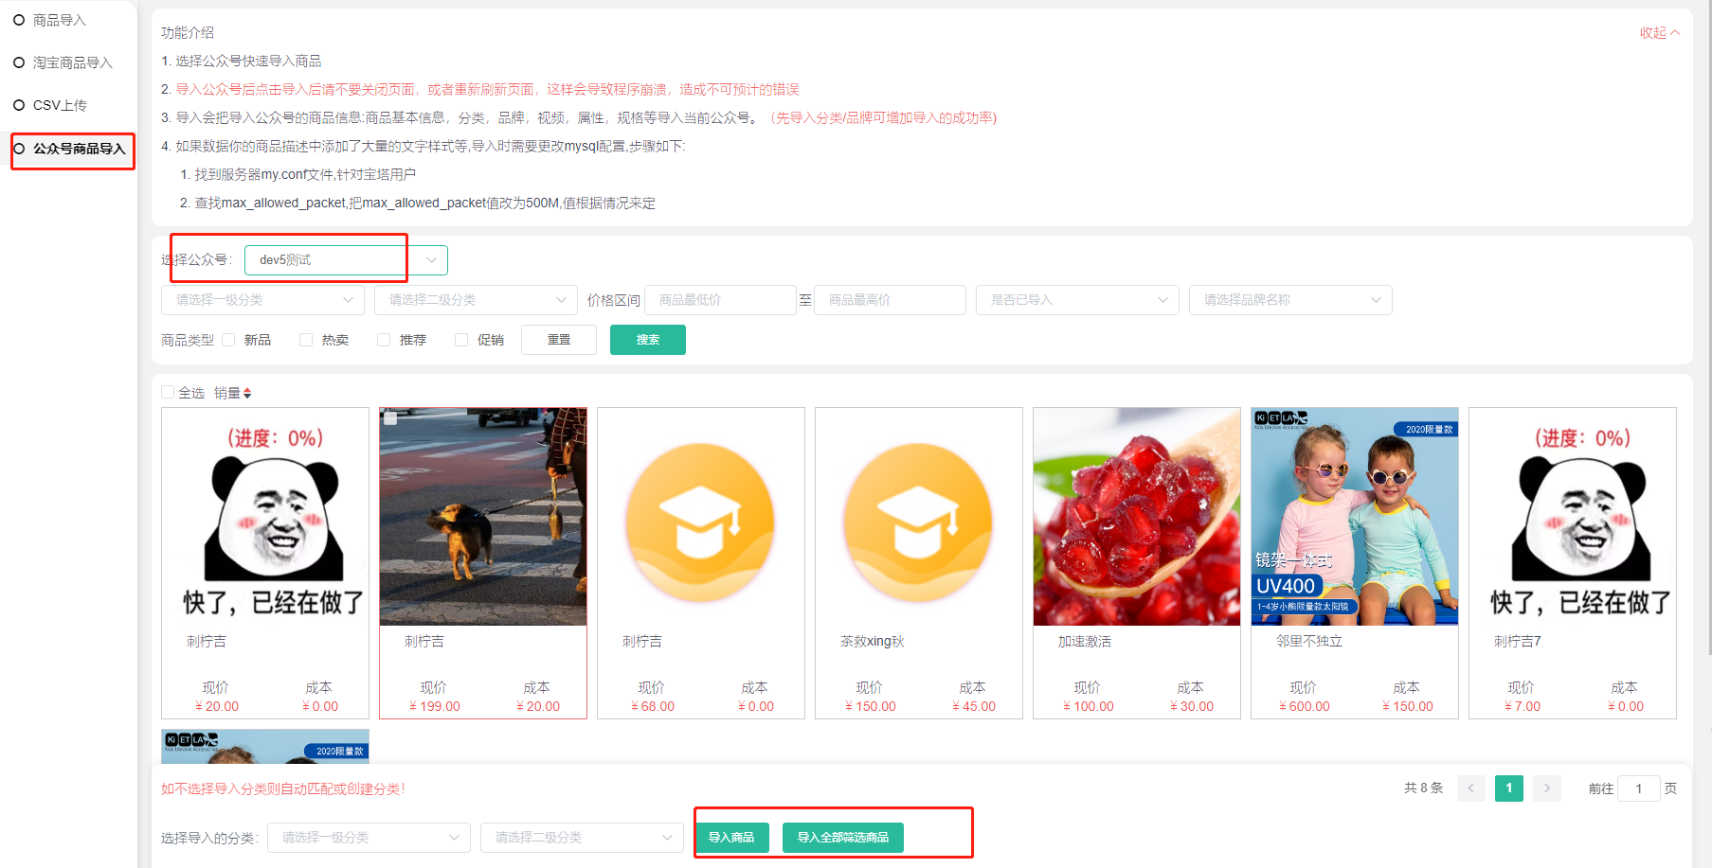Viewport: 1712px width, 868px height.
Task: Tick the checkbox on the dog photo product
Action: click(x=390, y=418)
